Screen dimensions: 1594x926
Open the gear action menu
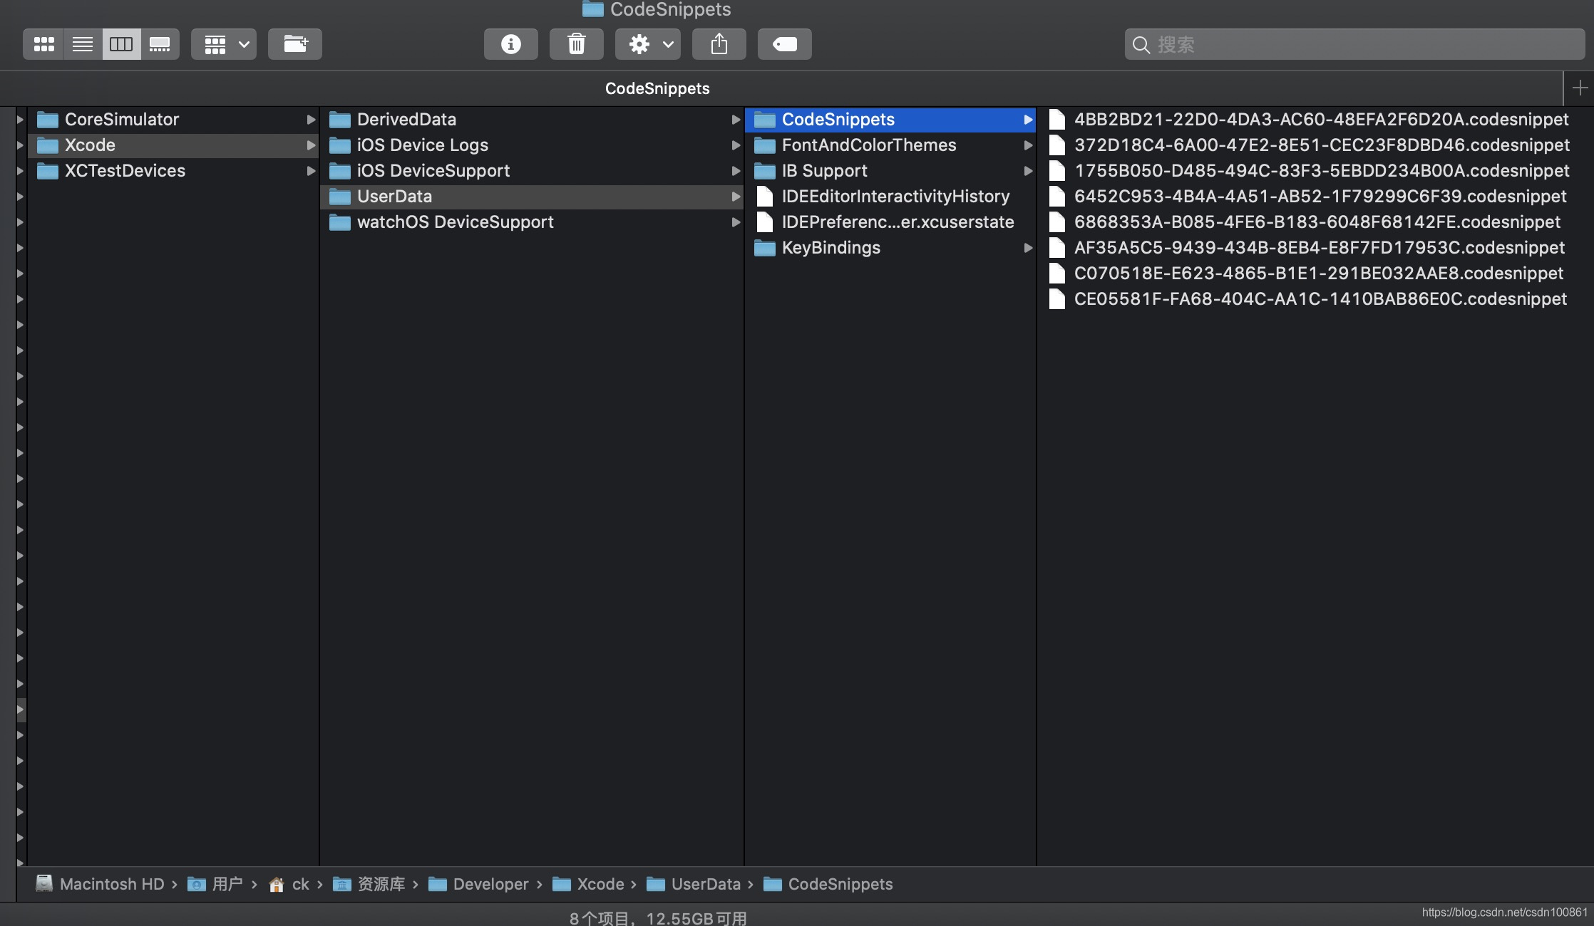coord(648,44)
